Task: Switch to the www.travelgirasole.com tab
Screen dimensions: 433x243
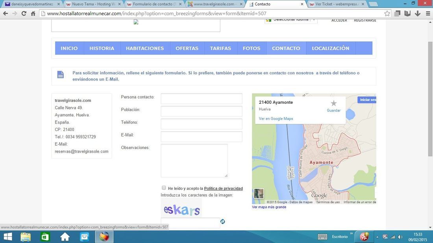Action: 215,4
